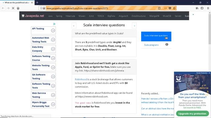
Task: Open the Spring menu item
Action: coord(59,16)
